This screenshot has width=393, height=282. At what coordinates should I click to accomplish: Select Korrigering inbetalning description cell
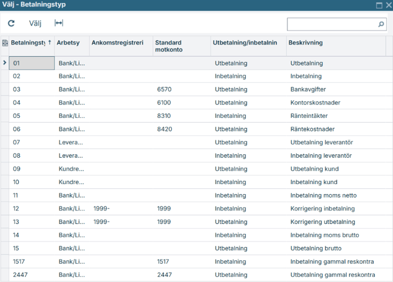322,209
